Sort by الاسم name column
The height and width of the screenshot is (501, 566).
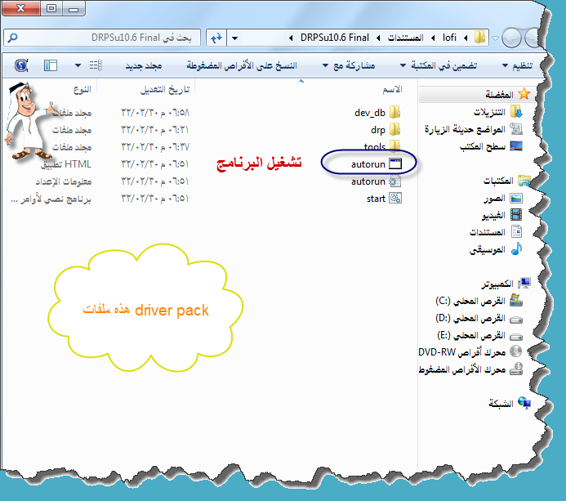(392, 89)
